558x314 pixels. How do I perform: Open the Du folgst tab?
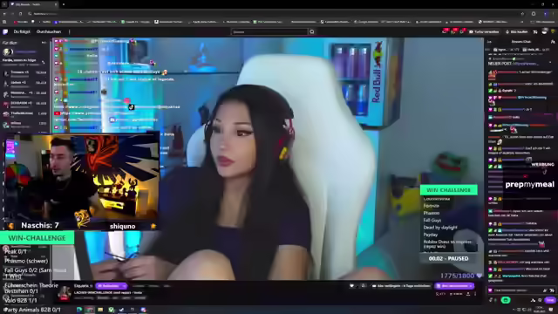pos(22,31)
